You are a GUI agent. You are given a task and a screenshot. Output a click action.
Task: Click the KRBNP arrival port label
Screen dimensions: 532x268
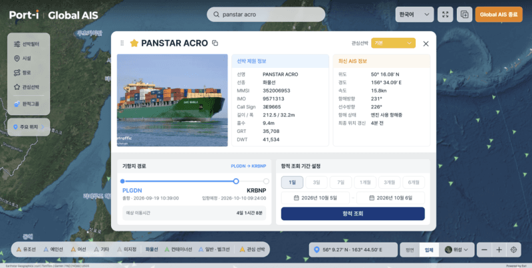pos(257,190)
